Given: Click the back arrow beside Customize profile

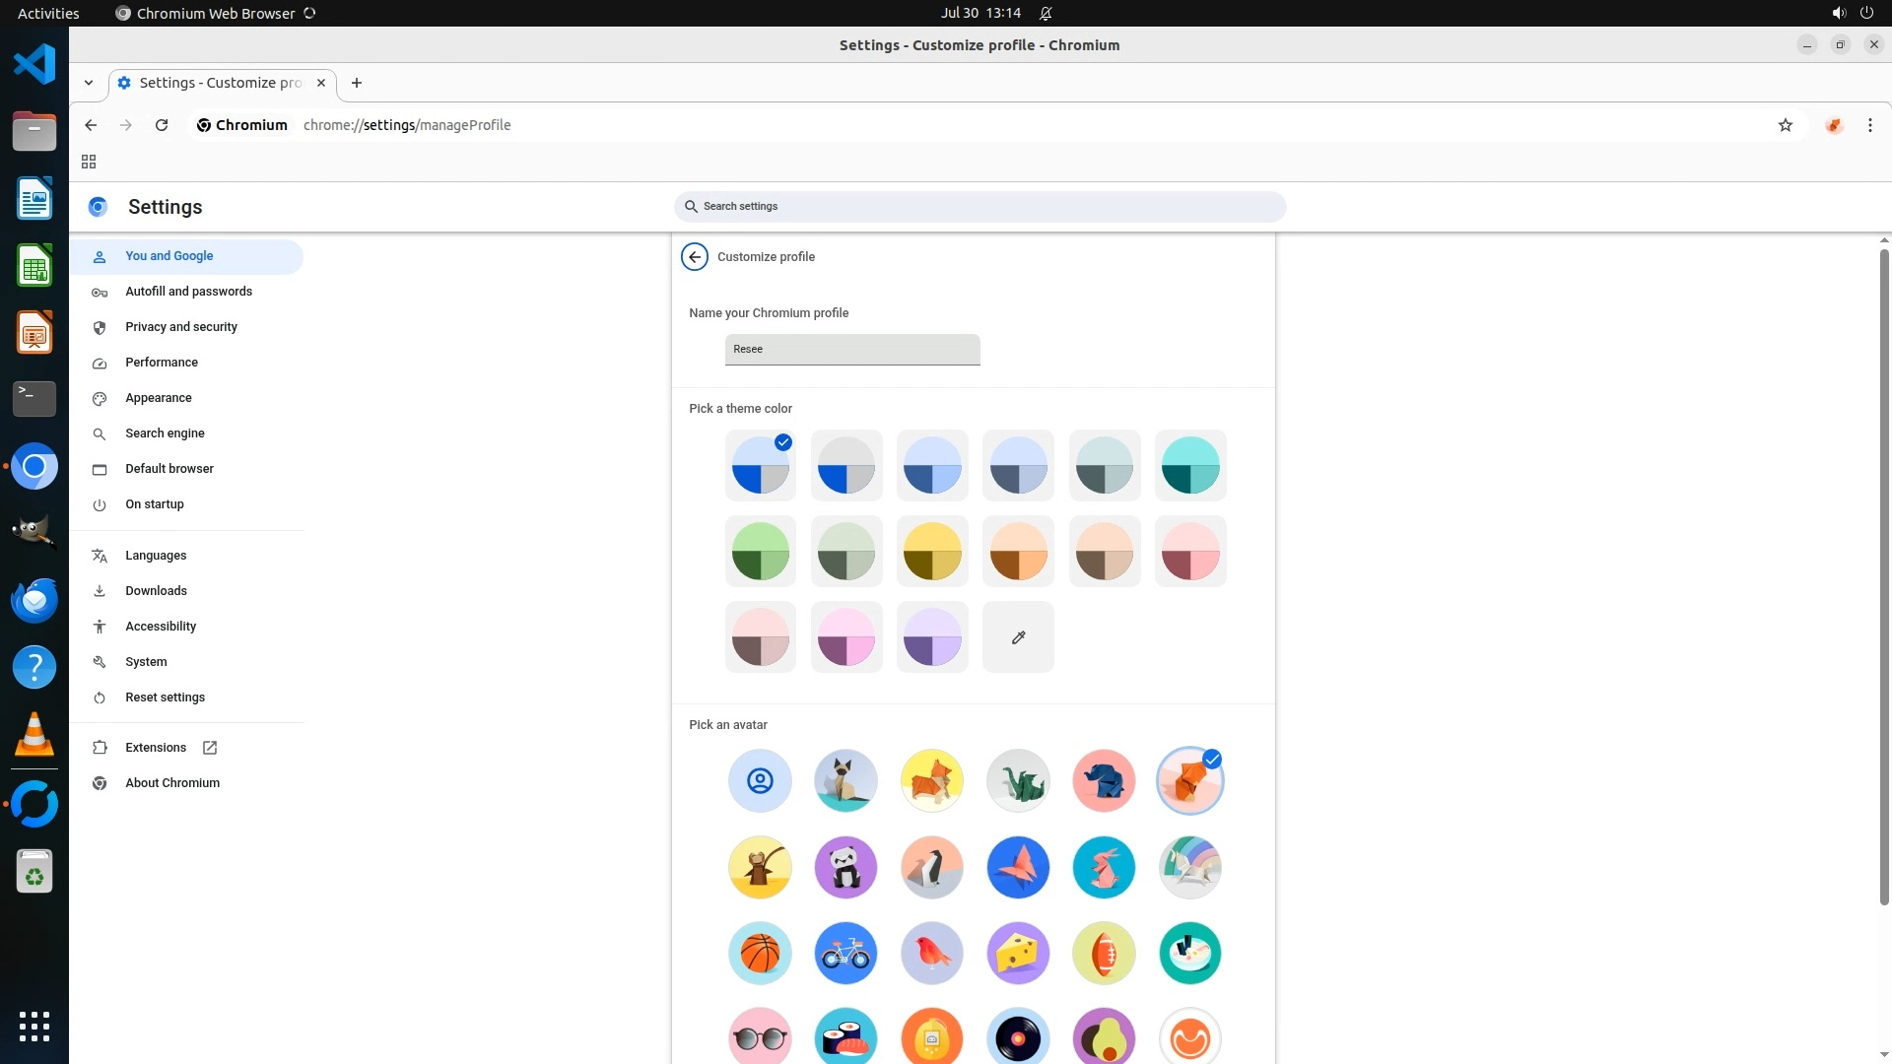Looking at the screenshot, I should (x=694, y=257).
